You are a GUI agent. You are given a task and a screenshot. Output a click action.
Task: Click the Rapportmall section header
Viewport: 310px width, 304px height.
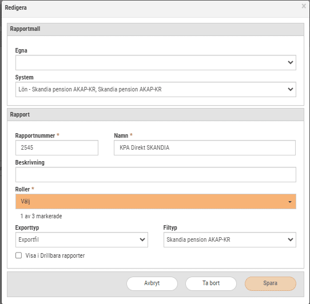156,29
